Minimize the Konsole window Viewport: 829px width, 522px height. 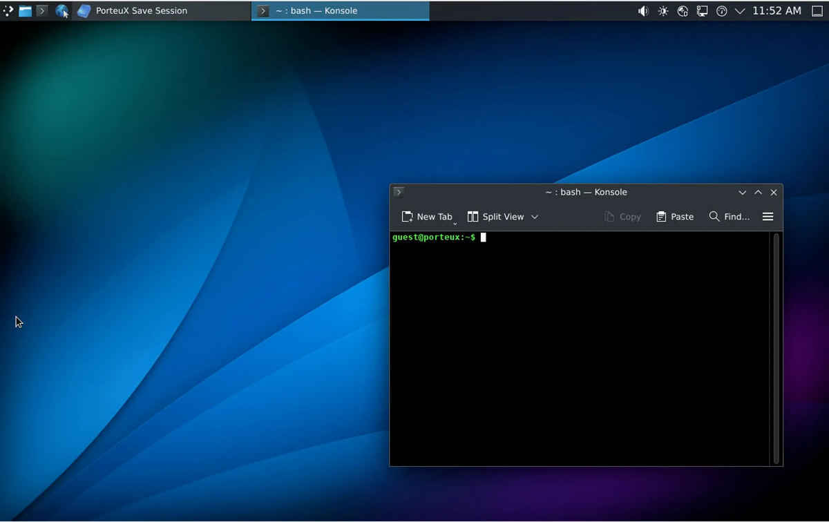tap(743, 193)
